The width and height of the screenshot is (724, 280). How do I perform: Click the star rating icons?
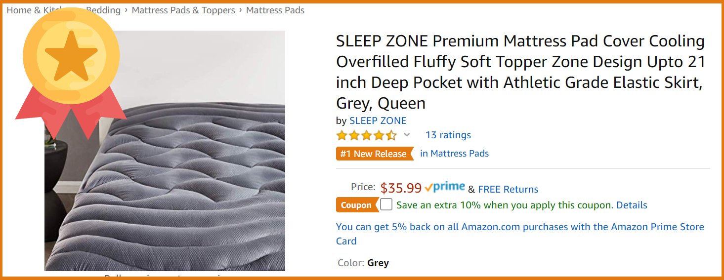coord(366,135)
